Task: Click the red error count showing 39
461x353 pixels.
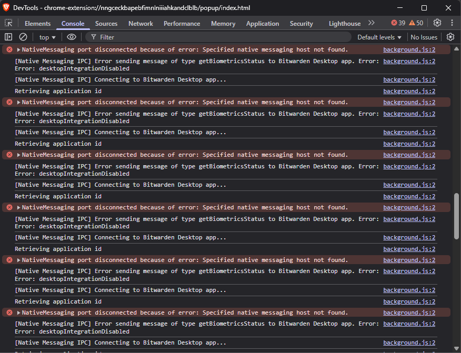Action: click(398, 23)
